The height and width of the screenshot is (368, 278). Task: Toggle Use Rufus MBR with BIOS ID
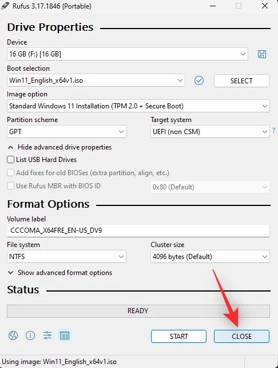(x=11, y=186)
